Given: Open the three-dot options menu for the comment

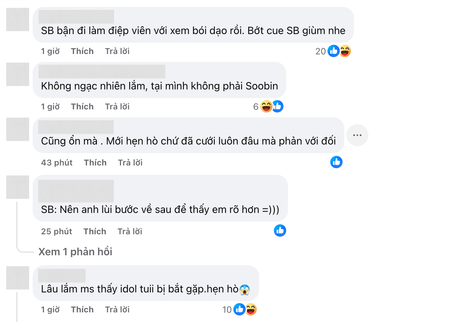Looking at the screenshot, I should (357, 135).
